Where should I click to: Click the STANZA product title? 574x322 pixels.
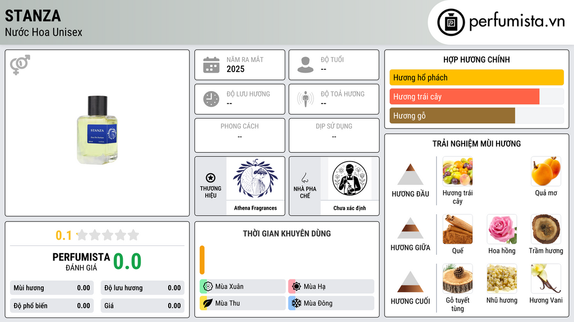pos(33,16)
